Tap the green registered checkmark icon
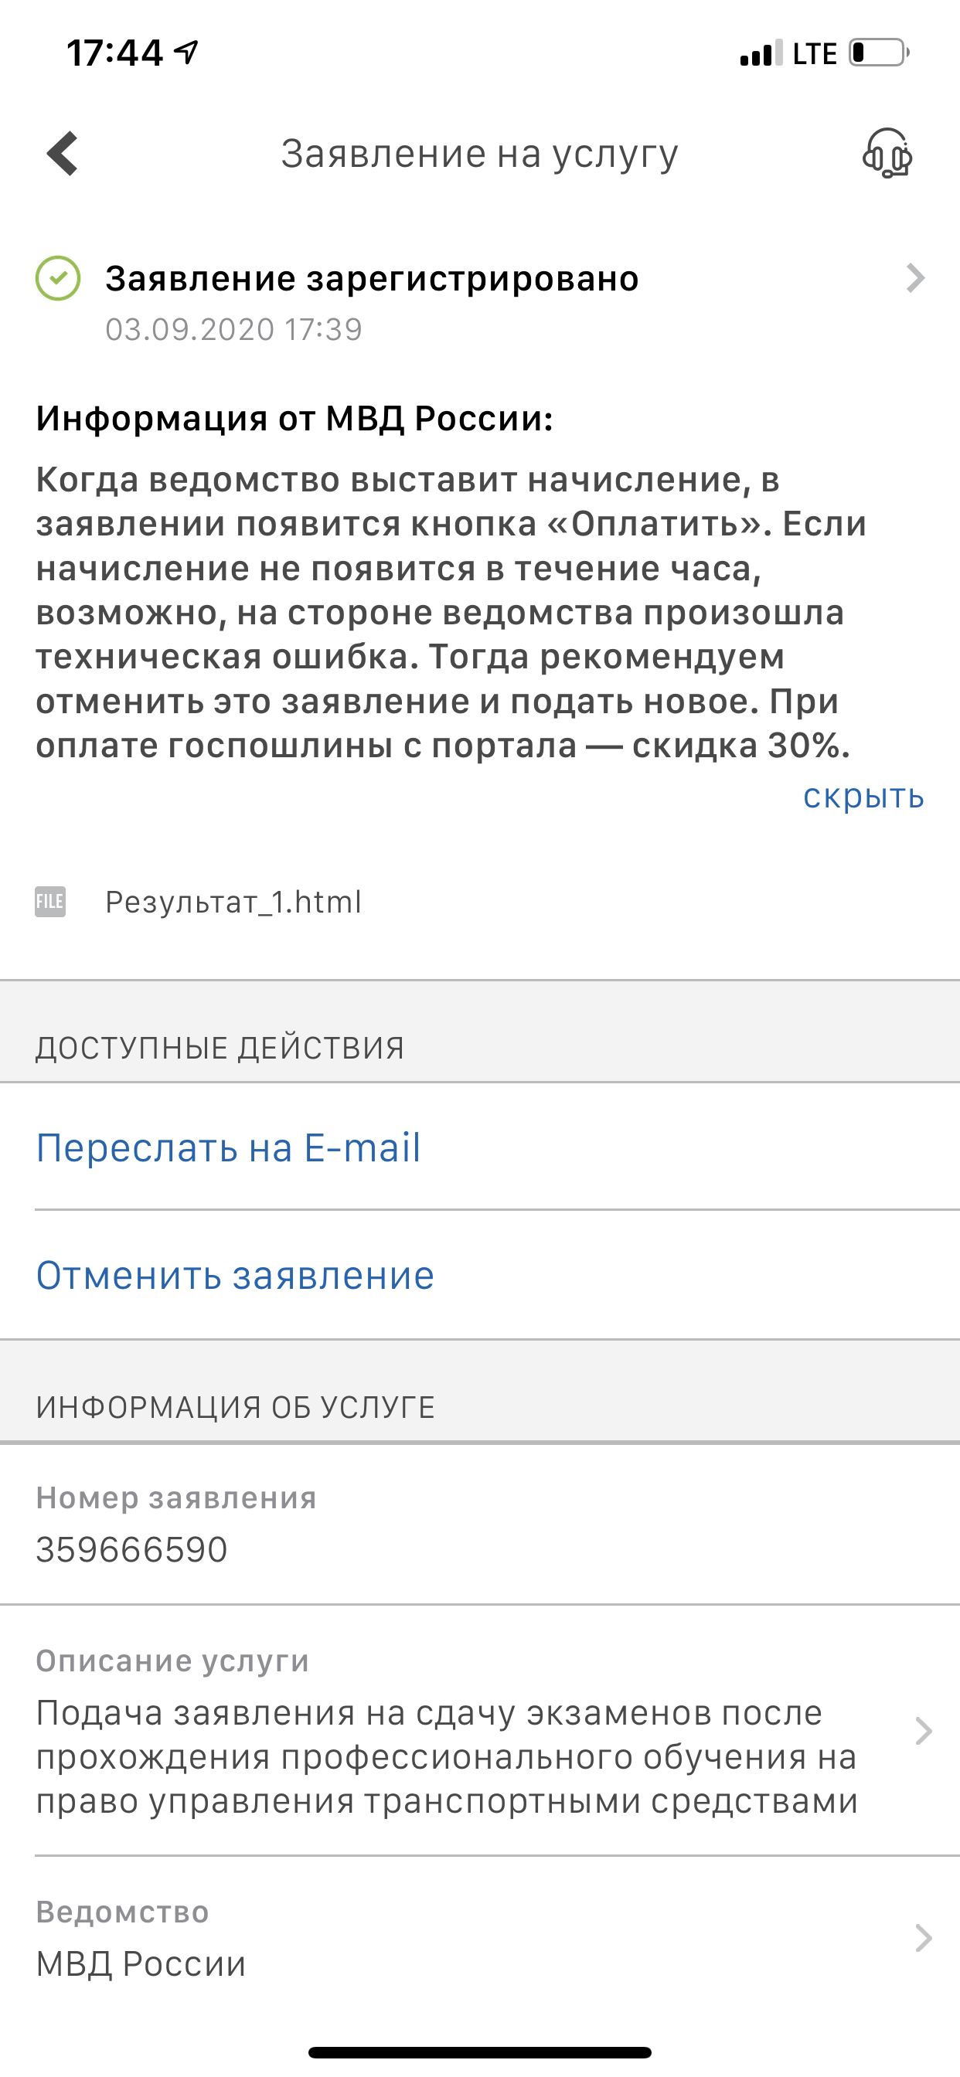 [x=58, y=278]
